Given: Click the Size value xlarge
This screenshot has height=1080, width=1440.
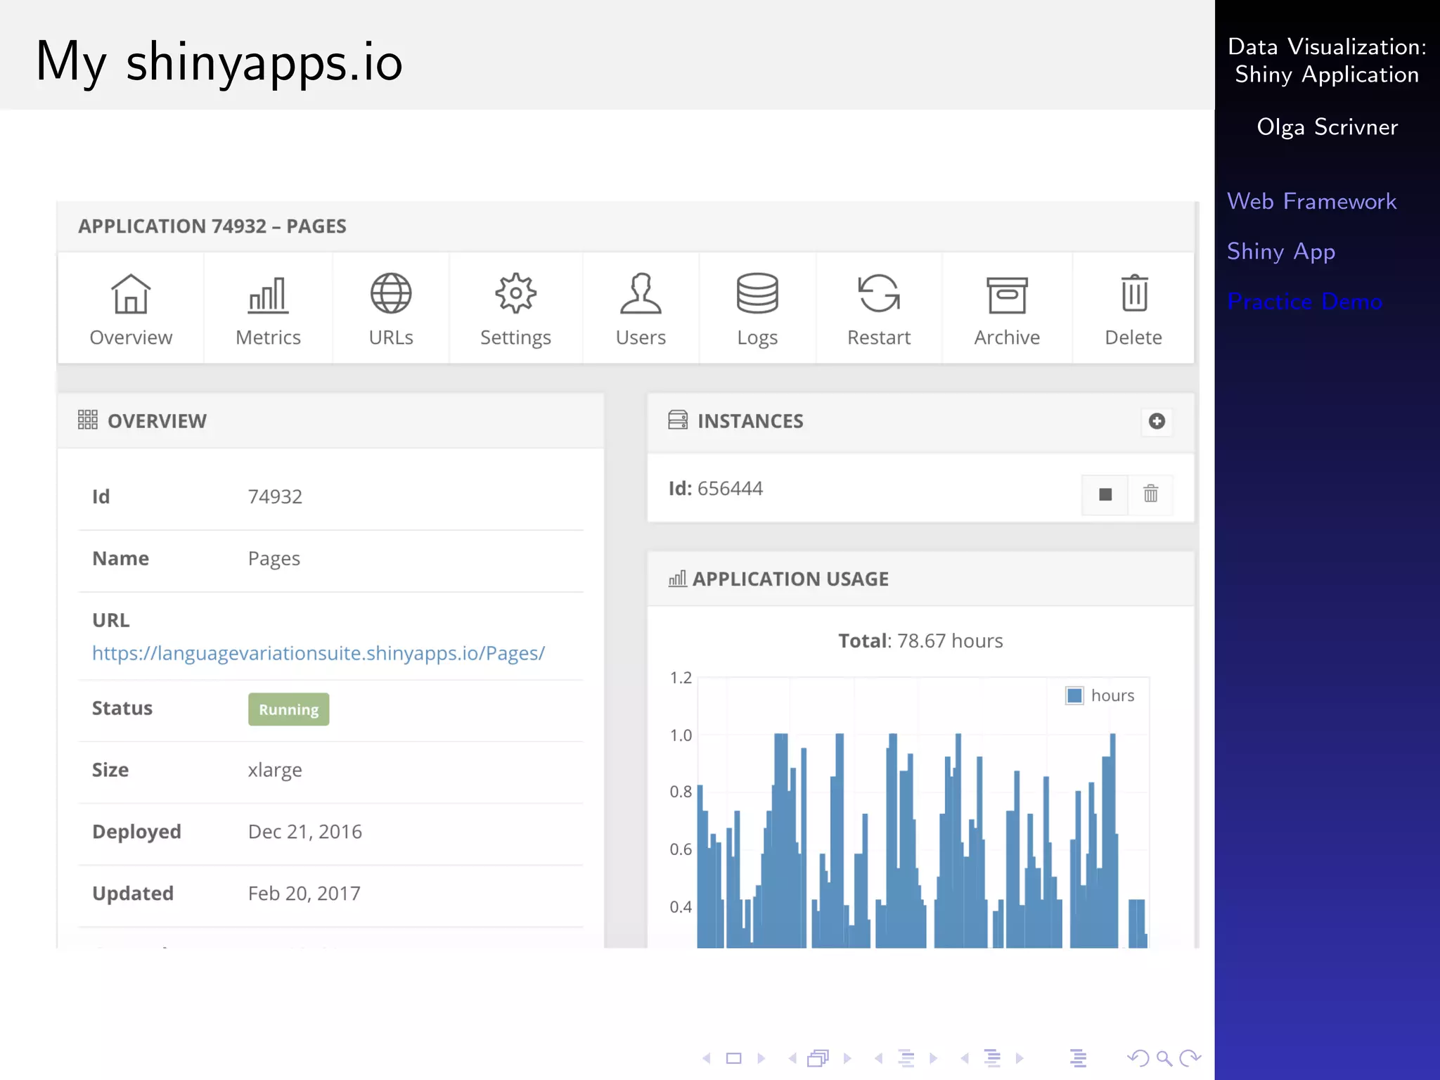Looking at the screenshot, I should (x=275, y=770).
